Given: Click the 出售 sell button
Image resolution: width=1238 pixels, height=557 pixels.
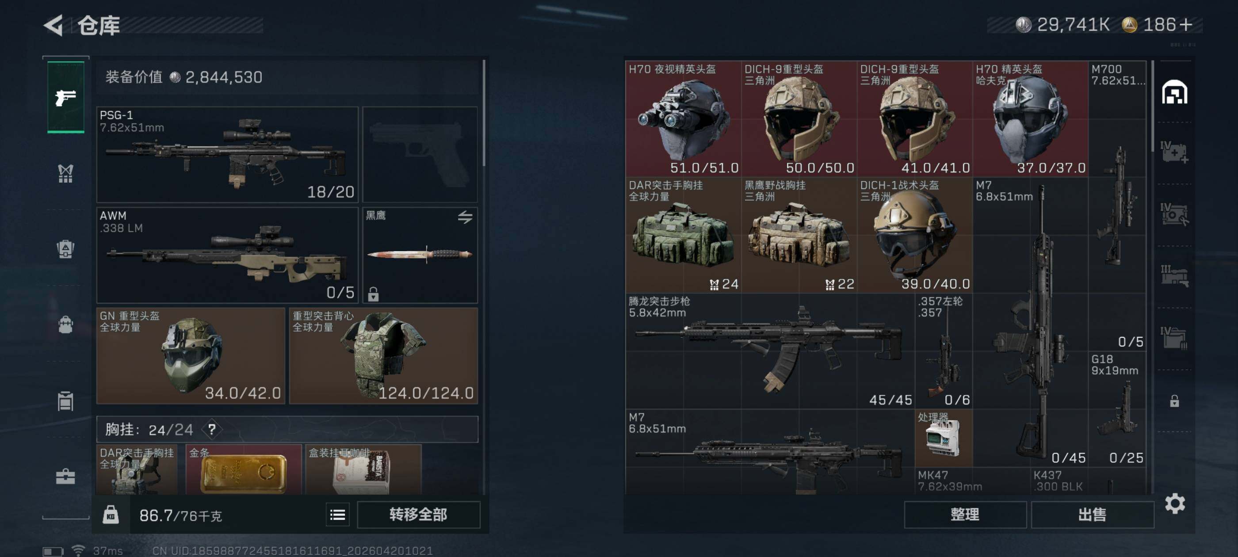Looking at the screenshot, I should [x=1093, y=515].
